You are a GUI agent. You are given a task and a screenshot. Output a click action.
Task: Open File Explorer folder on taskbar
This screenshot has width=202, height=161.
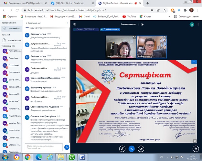pyautogui.click(x=60, y=157)
